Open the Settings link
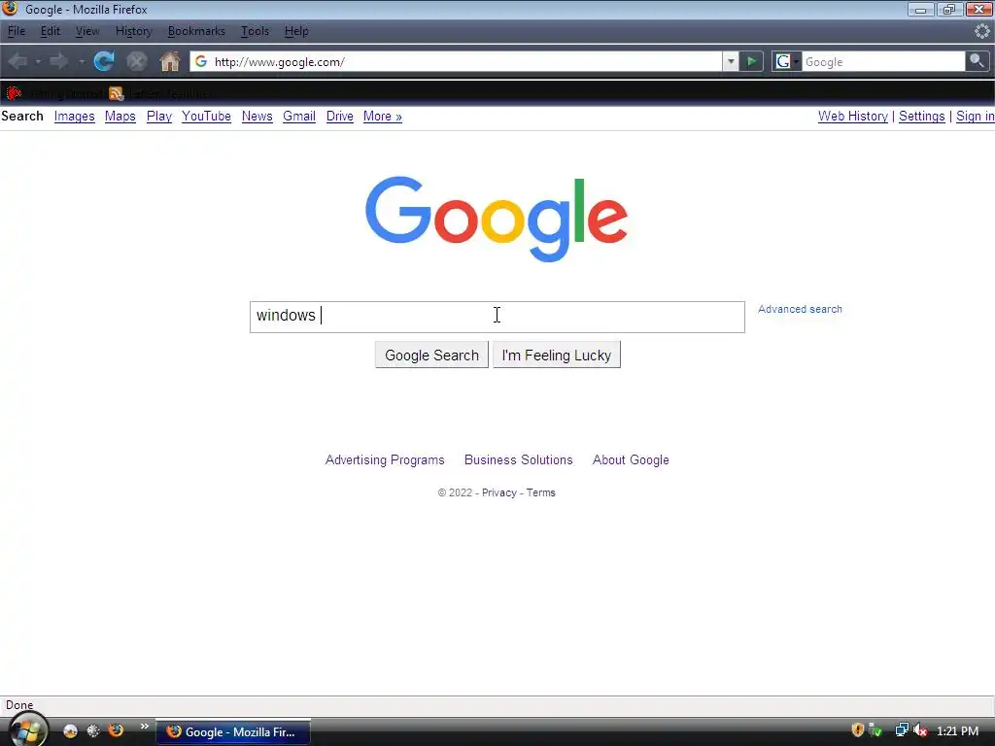The width and height of the screenshot is (995, 746). pyautogui.click(x=921, y=117)
